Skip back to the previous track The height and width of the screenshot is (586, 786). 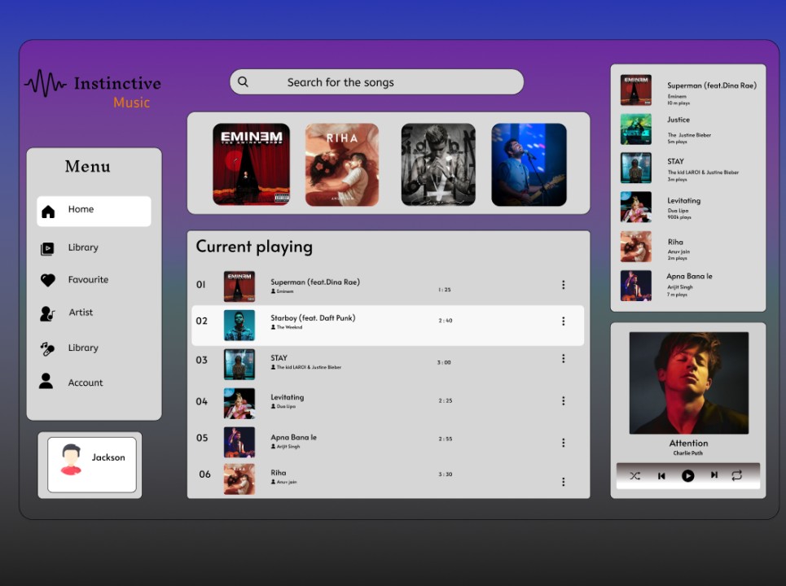click(x=661, y=475)
